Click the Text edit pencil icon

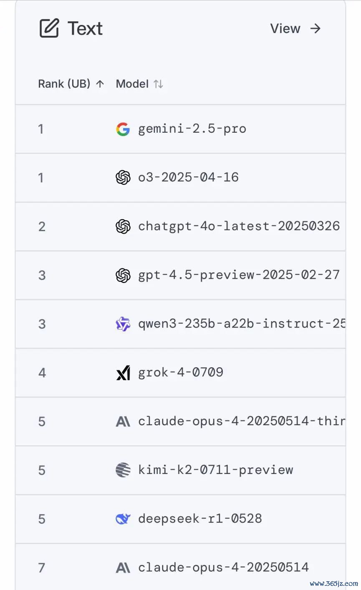coord(49,28)
